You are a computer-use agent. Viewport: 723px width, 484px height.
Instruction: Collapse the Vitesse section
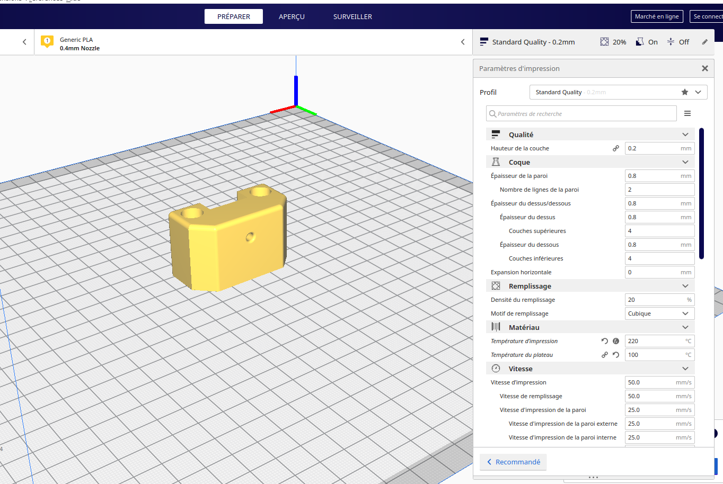point(685,369)
